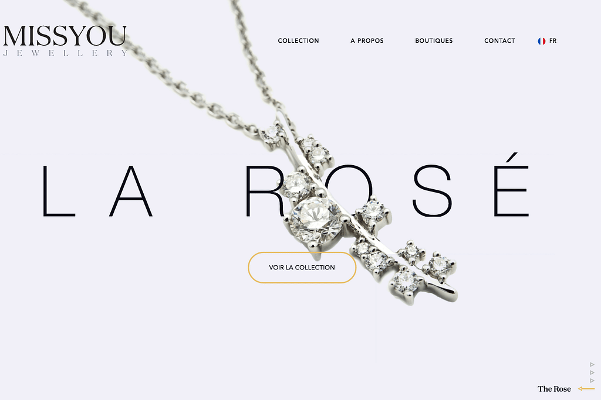Go to the A PROPOS page
Viewport: 601px width, 400px height.
pos(367,40)
